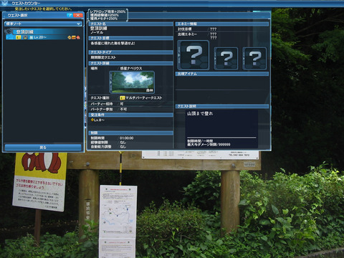This screenshot has width=344, height=258.
Task: Select the Lv.20~ quest difficulty row
Action: click(43, 37)
